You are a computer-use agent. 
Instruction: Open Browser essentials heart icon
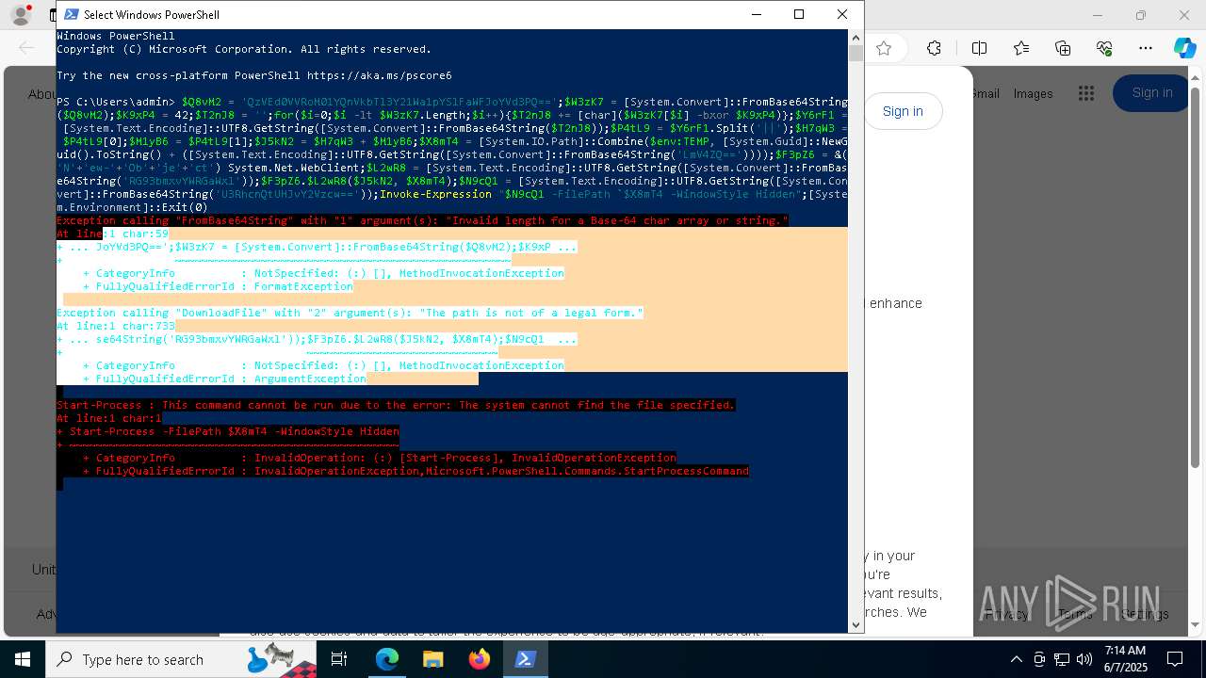1104,48
